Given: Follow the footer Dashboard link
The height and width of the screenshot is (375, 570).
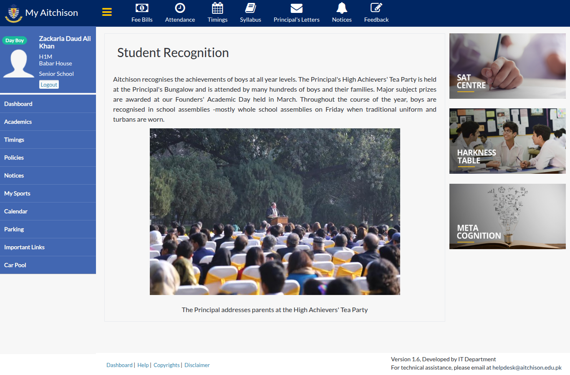Looking at the screenshot, I should [119, 365].
